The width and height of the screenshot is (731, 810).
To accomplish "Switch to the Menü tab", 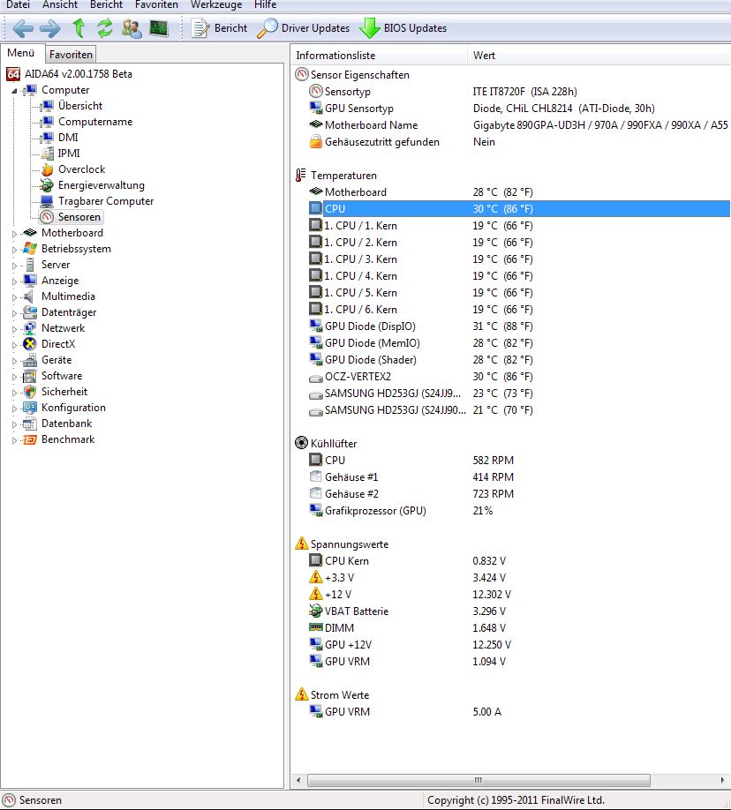I will (21, 53).
